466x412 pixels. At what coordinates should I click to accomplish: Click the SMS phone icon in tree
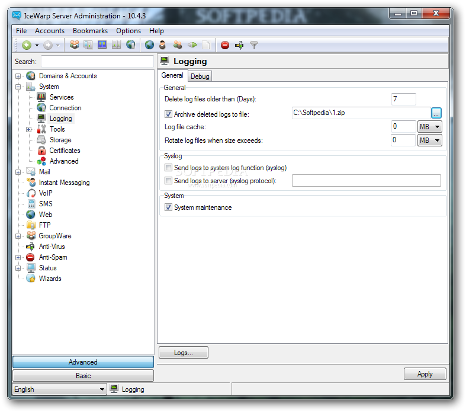click(31, 204)
